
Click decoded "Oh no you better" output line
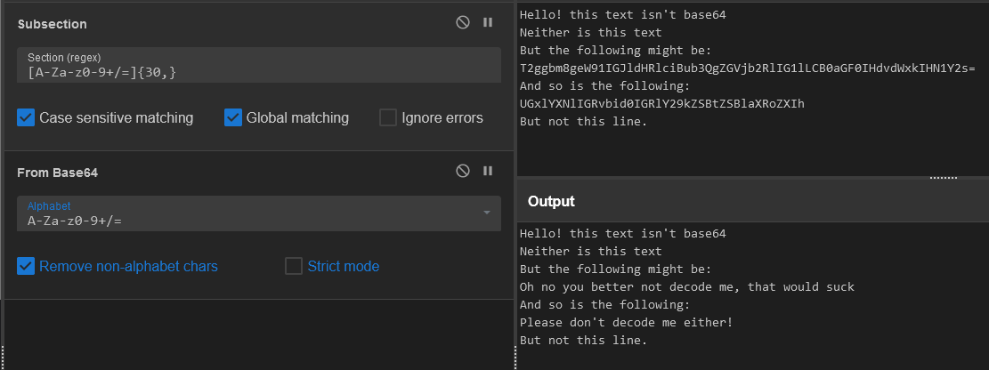686,287
